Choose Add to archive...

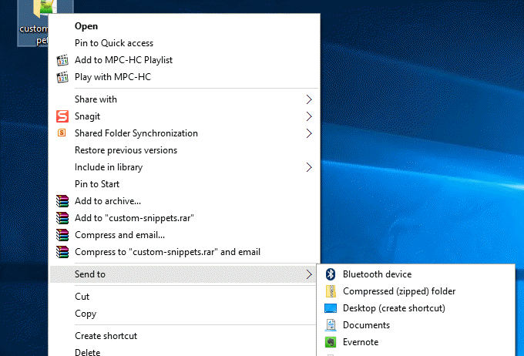click(184, 201)
